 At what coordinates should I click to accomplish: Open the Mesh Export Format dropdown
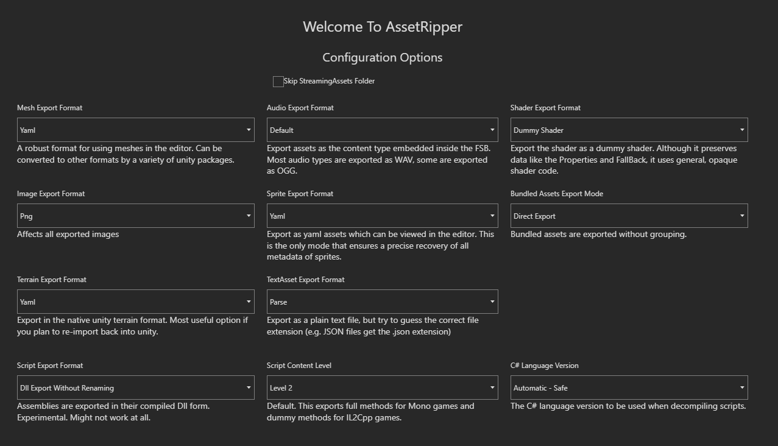click(x=136, y=130)
